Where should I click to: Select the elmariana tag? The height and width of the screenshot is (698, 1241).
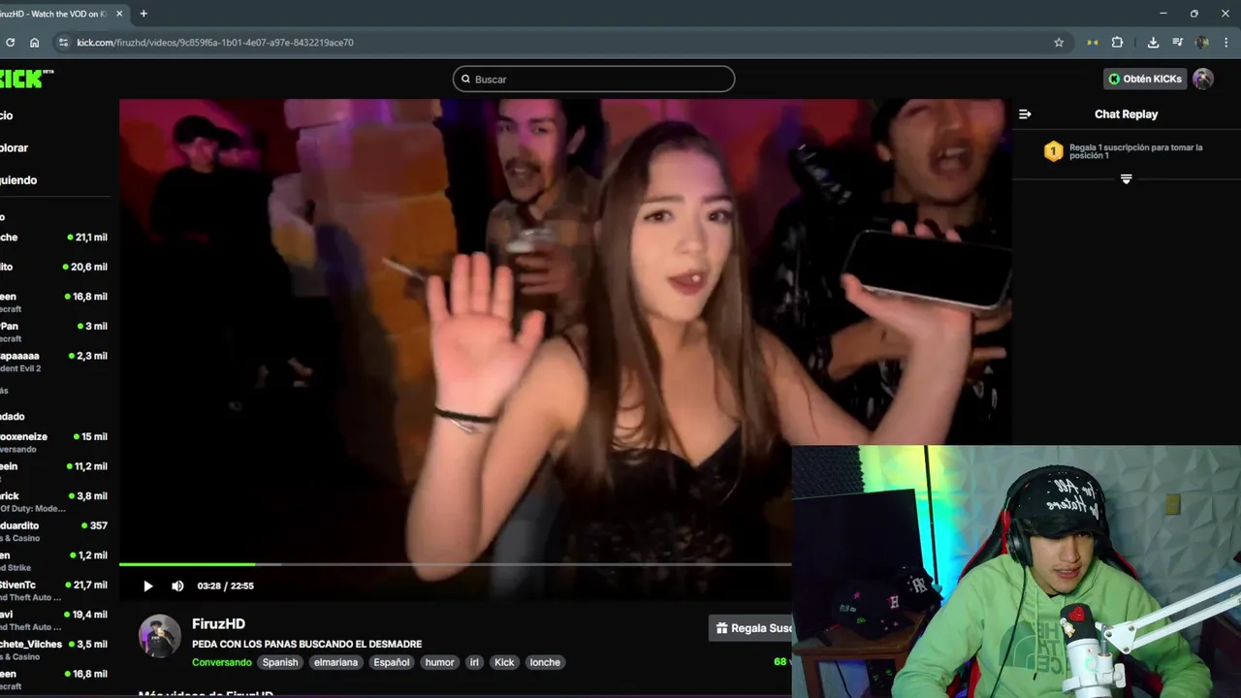(x=336, y=662)
